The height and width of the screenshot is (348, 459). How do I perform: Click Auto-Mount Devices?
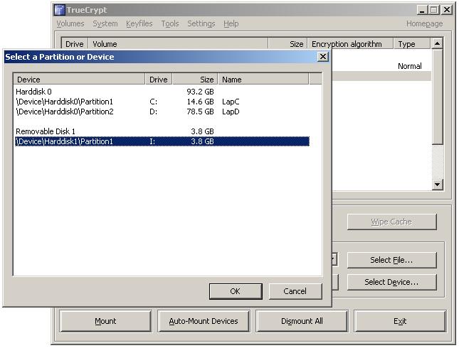point(204,321)
